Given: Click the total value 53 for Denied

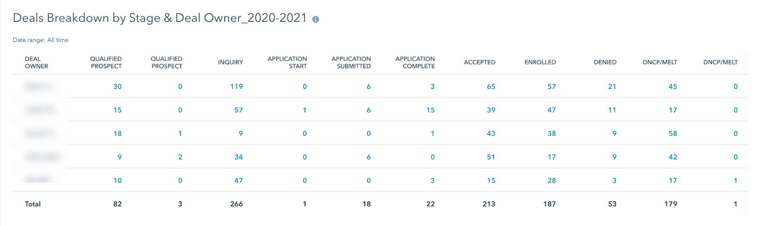Looking at the screenshot, I should click(612, 204).
